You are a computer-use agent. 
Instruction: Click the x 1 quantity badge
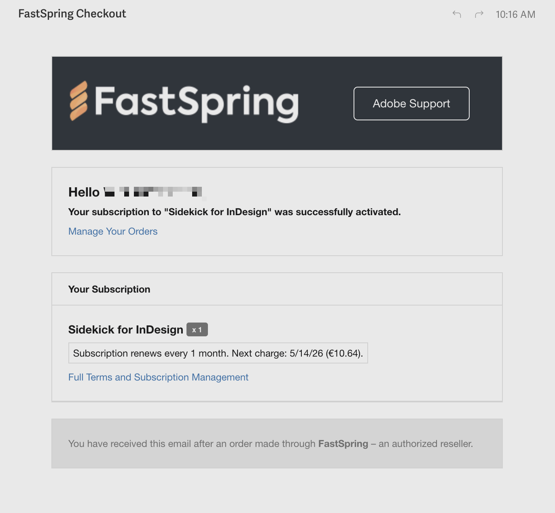(x=197, y=329)
